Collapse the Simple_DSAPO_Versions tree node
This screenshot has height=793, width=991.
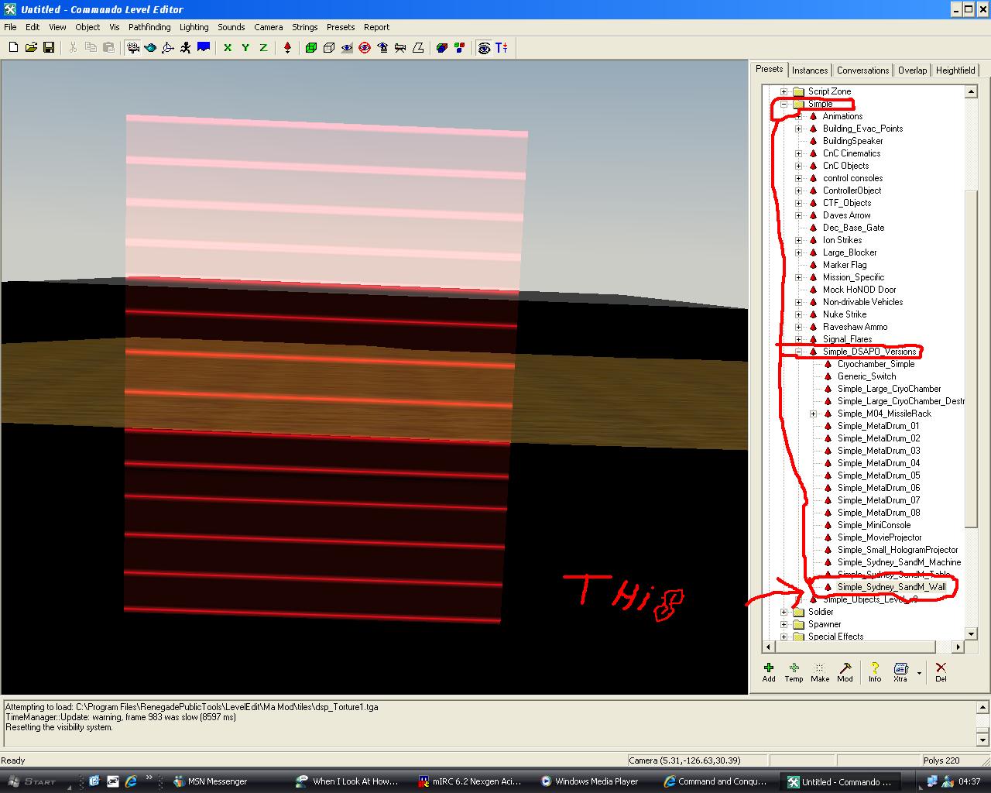click(799, 352)
